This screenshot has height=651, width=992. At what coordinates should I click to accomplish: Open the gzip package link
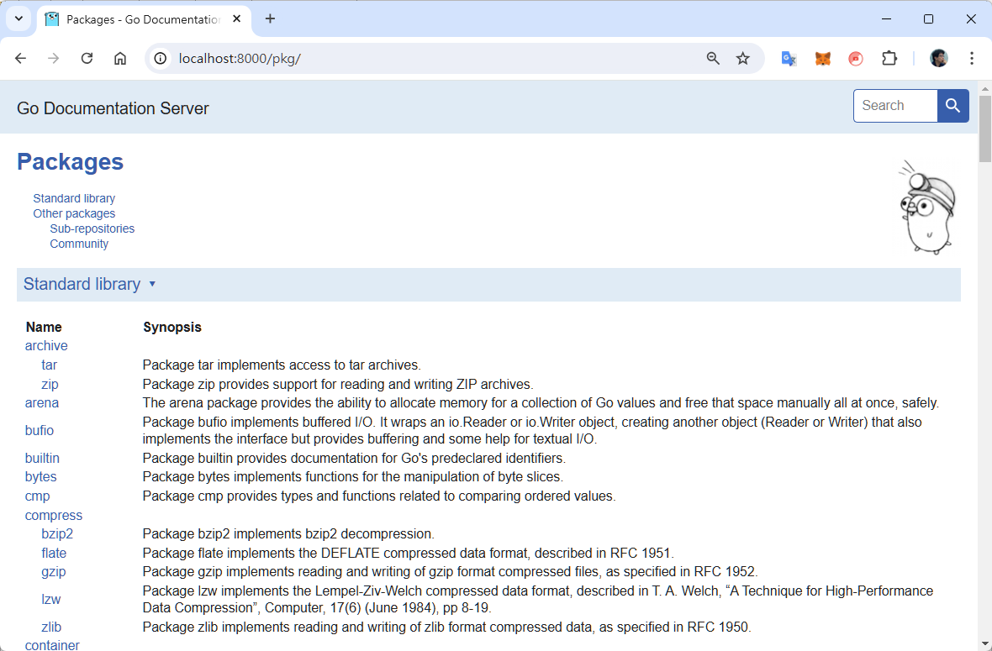click(54, 572)
